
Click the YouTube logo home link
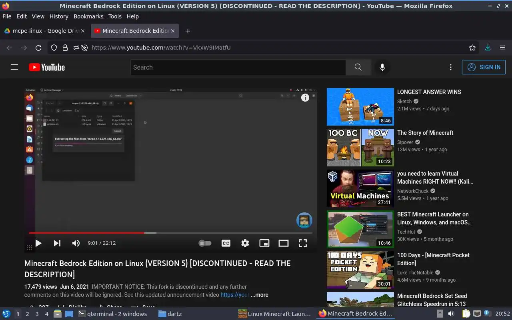click(47, 67)
